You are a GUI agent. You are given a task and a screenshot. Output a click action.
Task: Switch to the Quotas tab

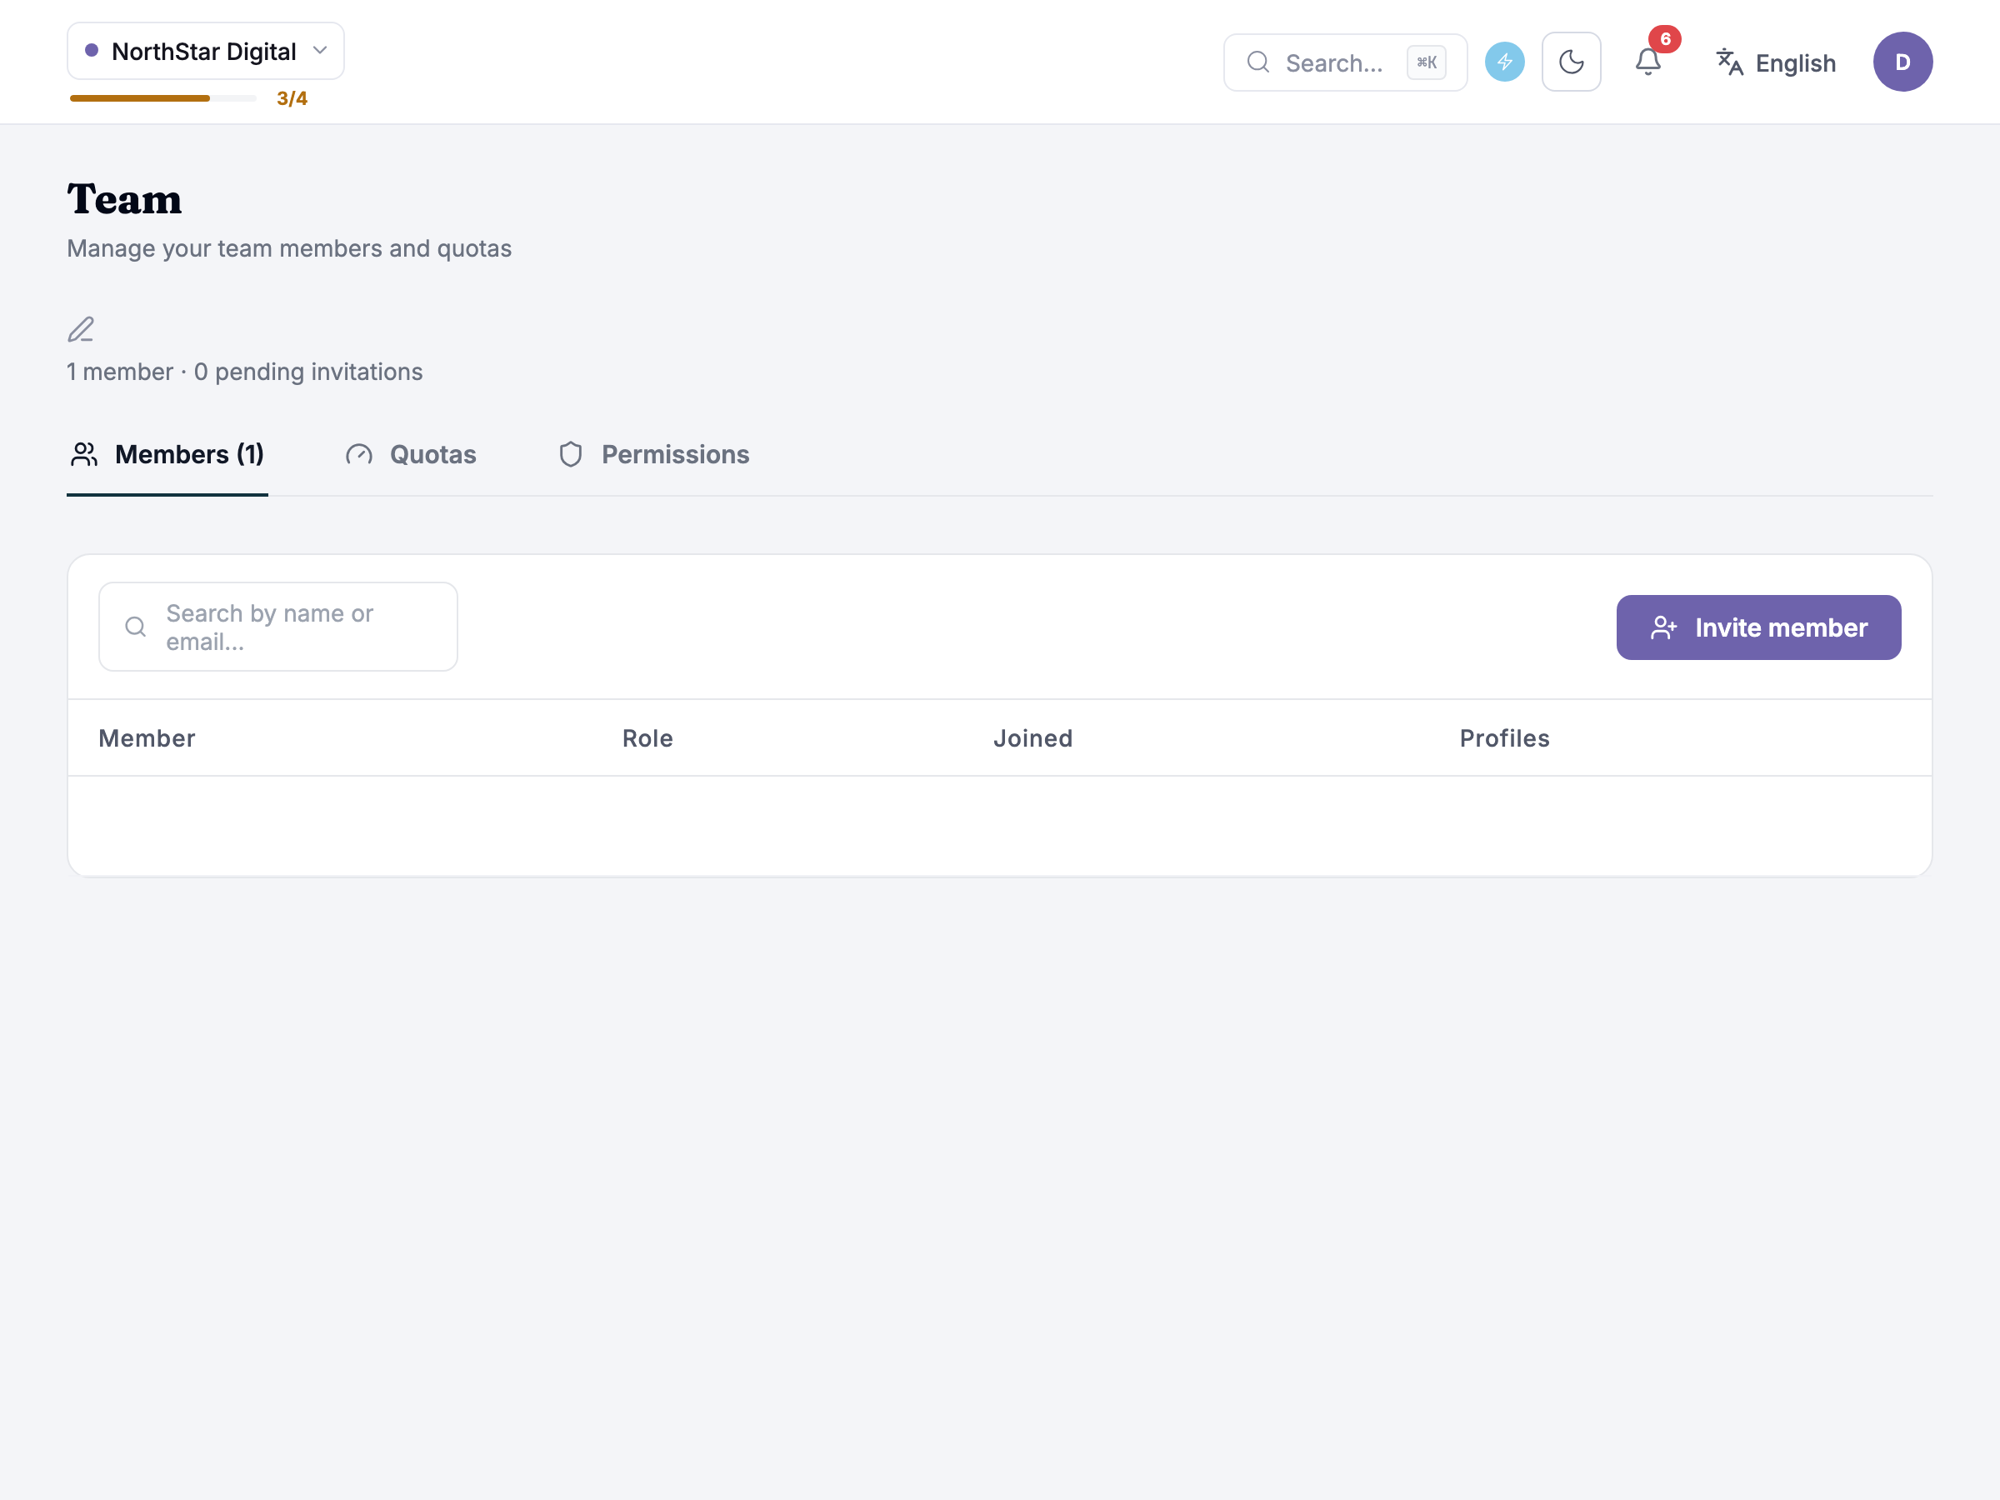click(x=412, y=455)
